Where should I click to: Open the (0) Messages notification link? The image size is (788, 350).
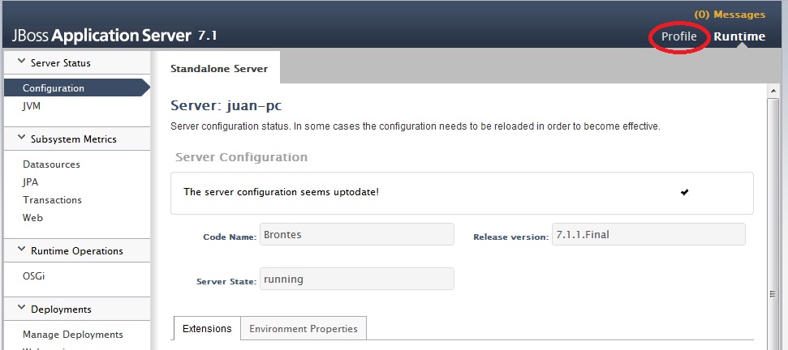[x=730, y=15]
